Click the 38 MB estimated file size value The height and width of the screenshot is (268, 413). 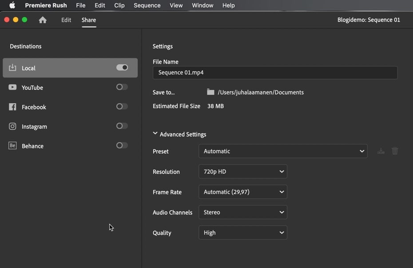[215, 106]
